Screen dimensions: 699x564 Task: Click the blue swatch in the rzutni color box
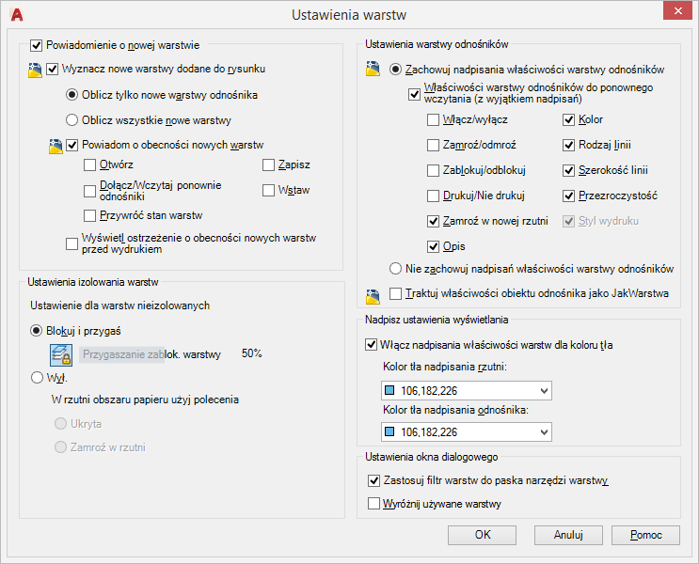coord(390,391)
